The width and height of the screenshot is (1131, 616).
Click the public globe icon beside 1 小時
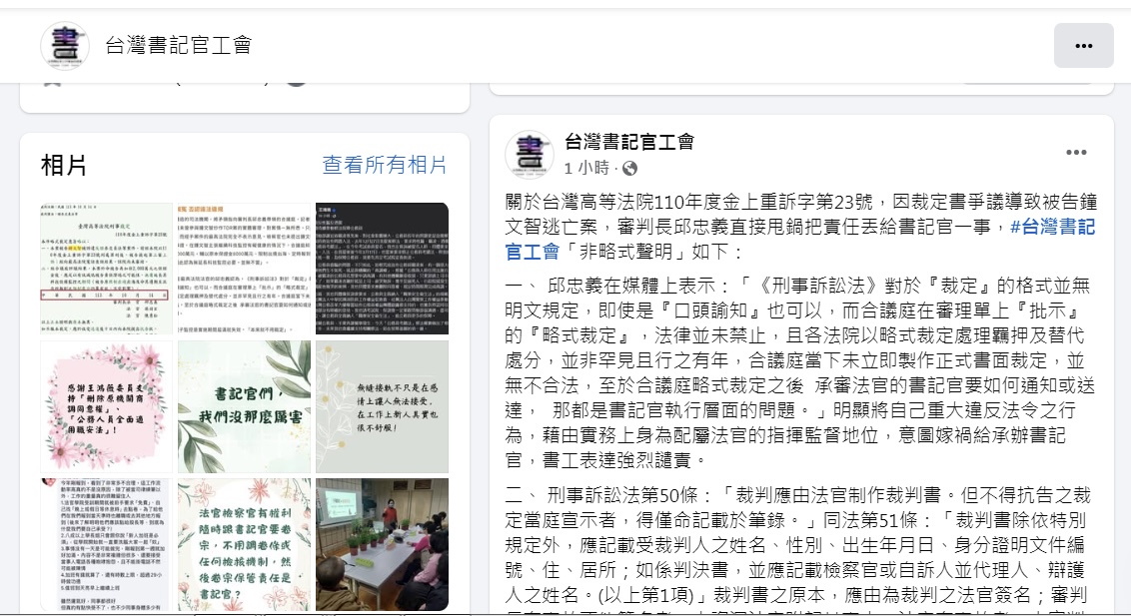tap(629, 169)
